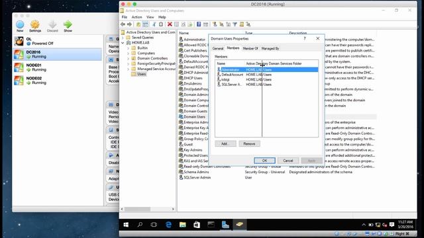The image size is (424, 238).
Task: Click the create new user toolbar icon
Action: point(215,24)
